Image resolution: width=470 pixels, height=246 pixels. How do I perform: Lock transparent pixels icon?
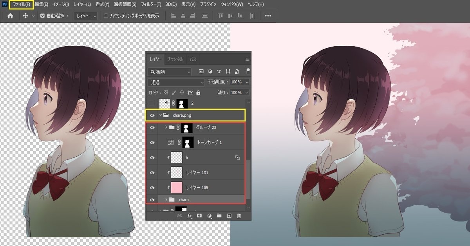pyautogui.click(x=165, y=93)
